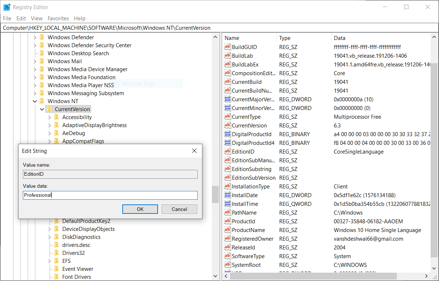The height and width of the screenshot is (281, 439).
Task: Click the grayed Value name field EditionID
Action: coord(110,174)
